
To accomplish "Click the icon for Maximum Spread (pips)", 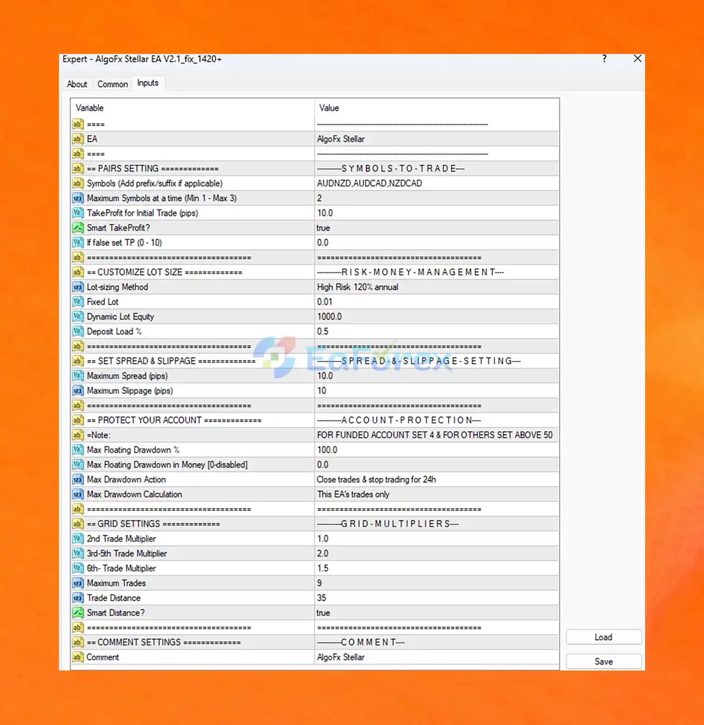I will click(x=78, y=376).
